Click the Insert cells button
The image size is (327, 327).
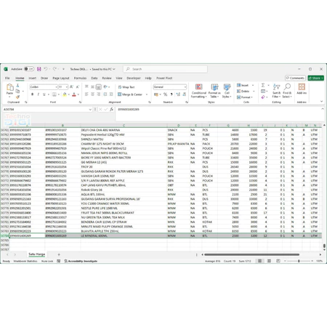coord(243,85)
